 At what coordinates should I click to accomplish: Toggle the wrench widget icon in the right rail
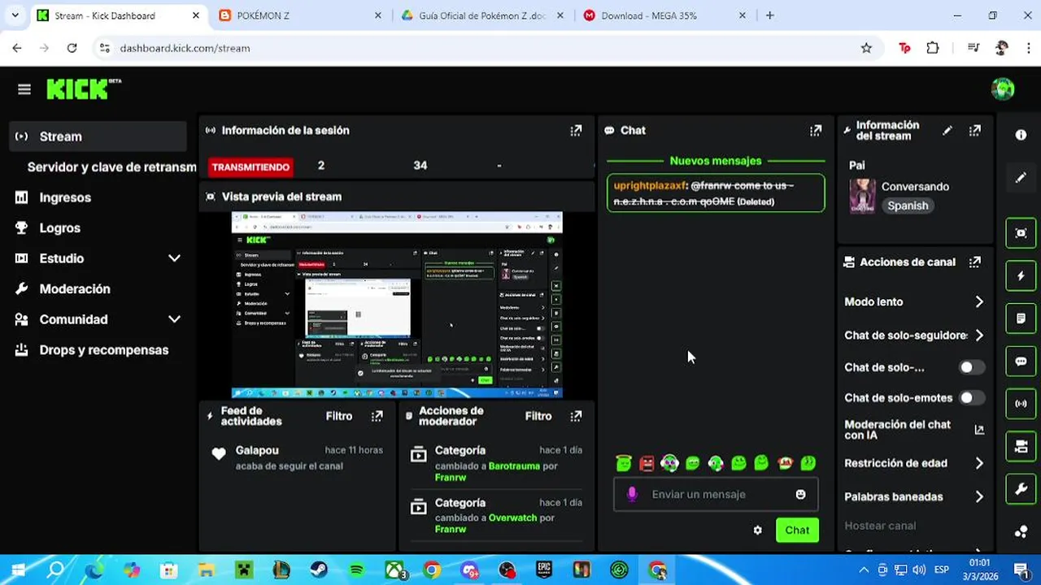1021,489
